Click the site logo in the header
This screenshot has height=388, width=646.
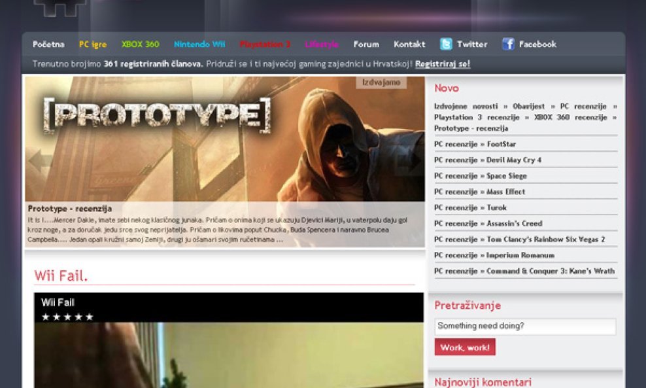pos(59,8)
